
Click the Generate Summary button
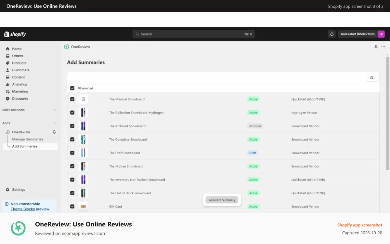[x=222, y=200]
